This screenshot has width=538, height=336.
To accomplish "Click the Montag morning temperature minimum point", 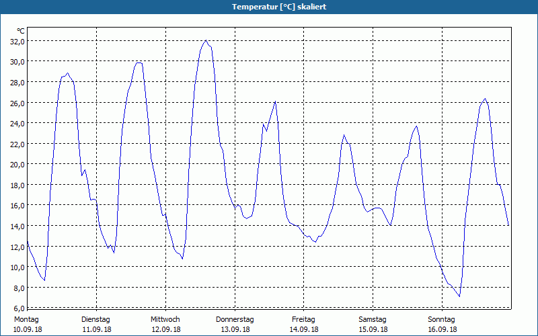I will (x=44, y=280).
